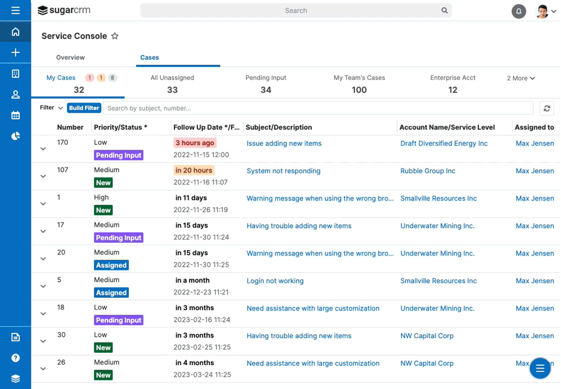Screen dimensions: 561x389
Task: Select the contacts person icon in sidebar
Action: pos(15,94)
